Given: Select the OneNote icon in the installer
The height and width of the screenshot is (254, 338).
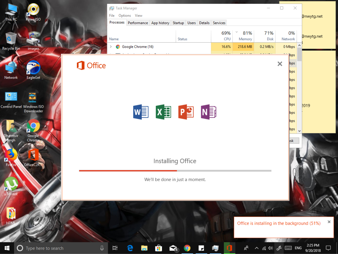Looking at the screenshot, I should 208,112.
